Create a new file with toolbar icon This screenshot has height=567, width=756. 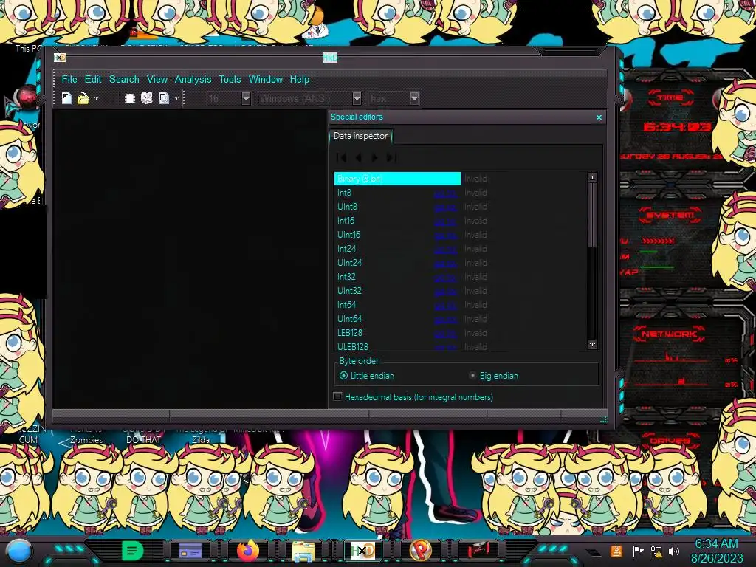pos(66,98)
